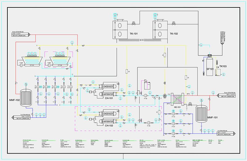Click the CT-101 cooling tower symbol

pyautogui.click(x=30, y=60)
